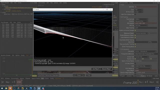The height and width of the screenshot is (90, 160).
Task: Open the Python menu
Action: 47,78
